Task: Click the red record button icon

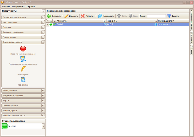Action: 23,49
